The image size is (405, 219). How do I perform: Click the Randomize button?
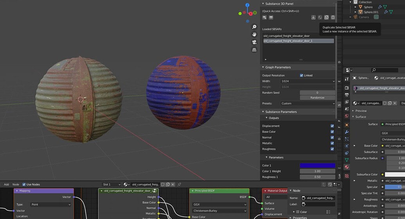tap(317, 98)
